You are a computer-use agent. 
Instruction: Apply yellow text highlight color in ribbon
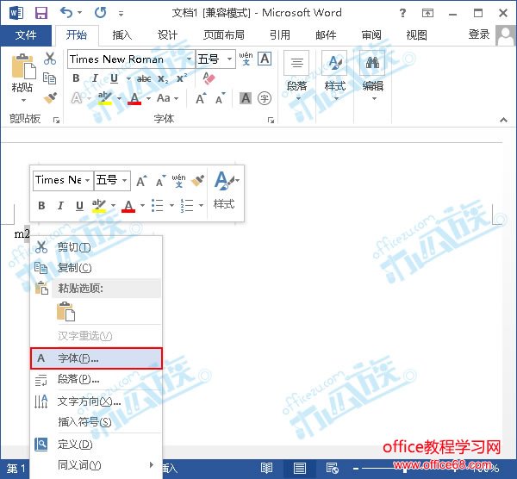coord(105,98)
